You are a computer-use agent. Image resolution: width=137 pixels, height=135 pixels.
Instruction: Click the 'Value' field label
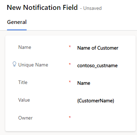24,100
